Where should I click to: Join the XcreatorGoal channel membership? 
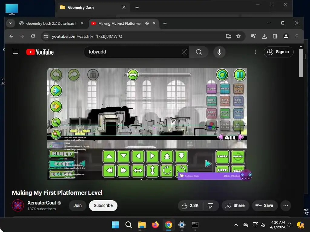point(77,205)
